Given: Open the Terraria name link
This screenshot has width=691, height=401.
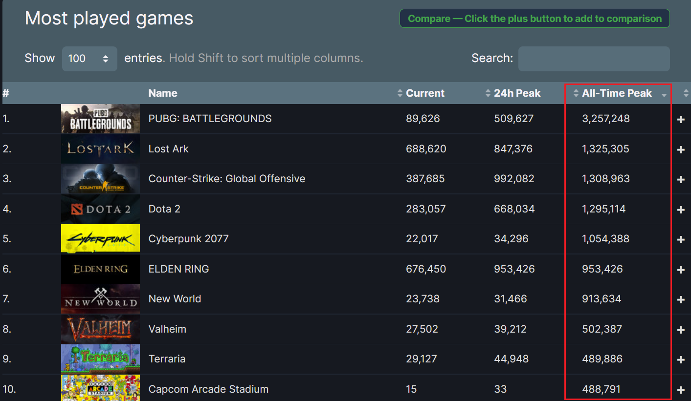Looking at the screenshot, I should 167,359.
